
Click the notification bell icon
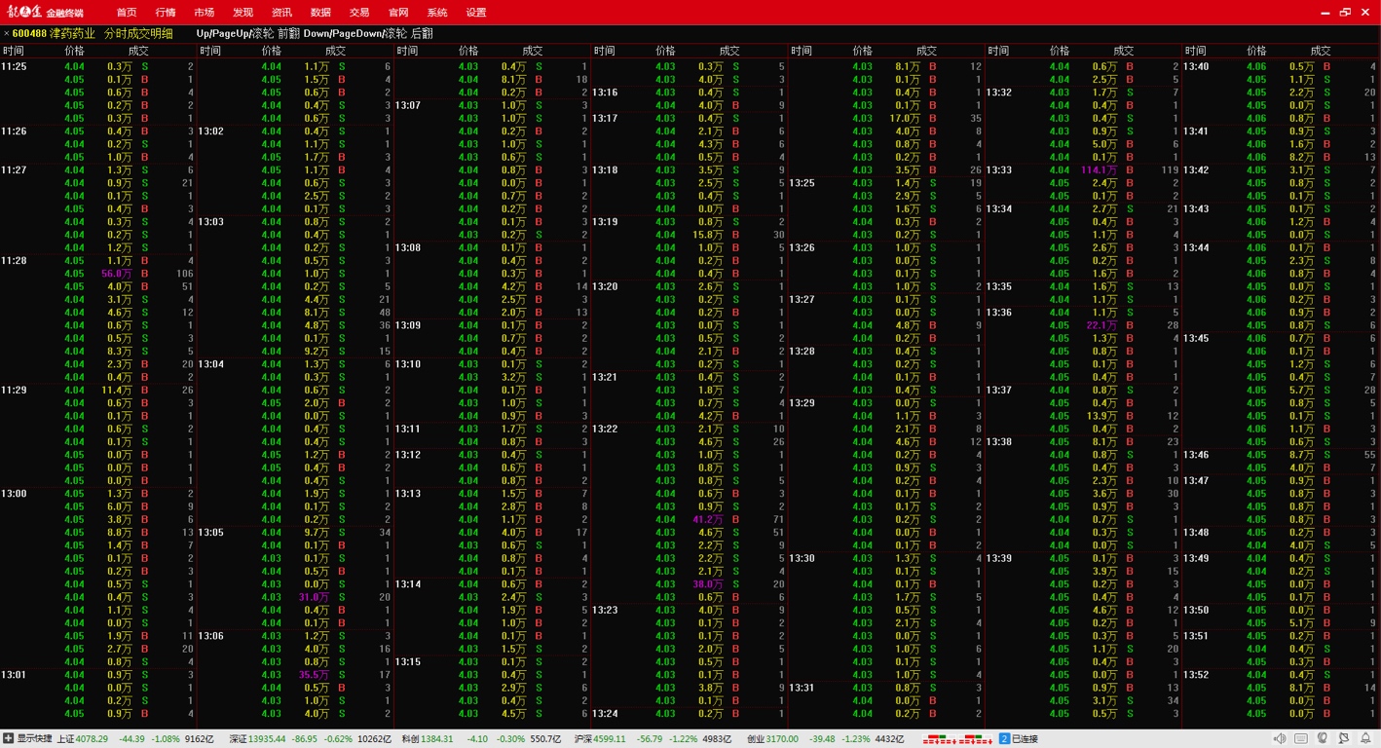(1364, 739)
